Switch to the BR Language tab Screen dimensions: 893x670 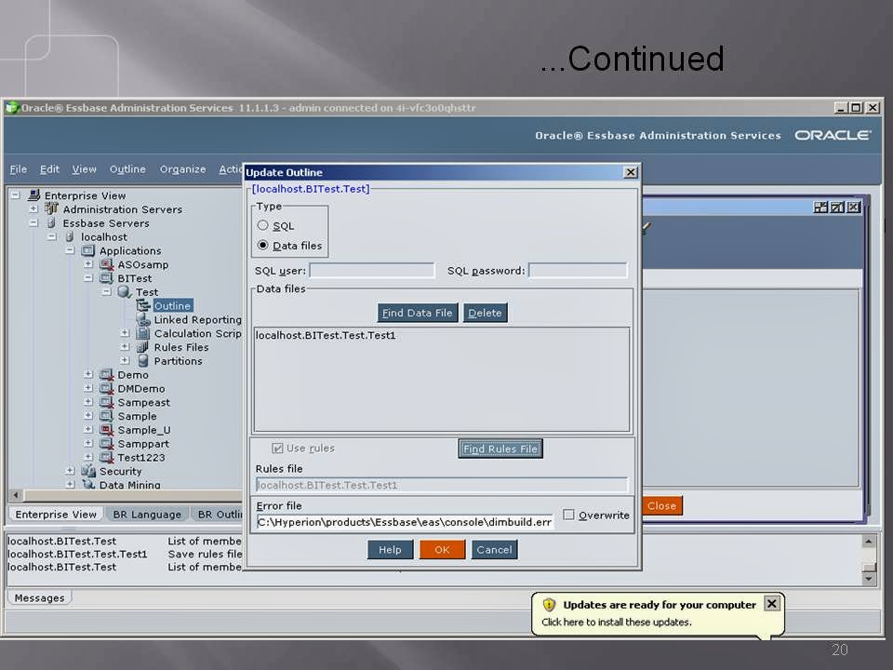pos(147,515)
